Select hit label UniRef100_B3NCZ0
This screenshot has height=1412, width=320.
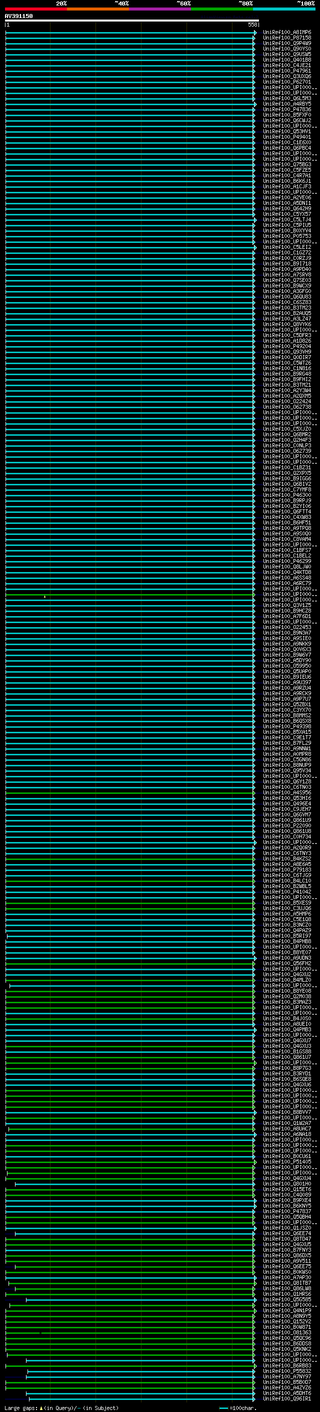(286, 925)
